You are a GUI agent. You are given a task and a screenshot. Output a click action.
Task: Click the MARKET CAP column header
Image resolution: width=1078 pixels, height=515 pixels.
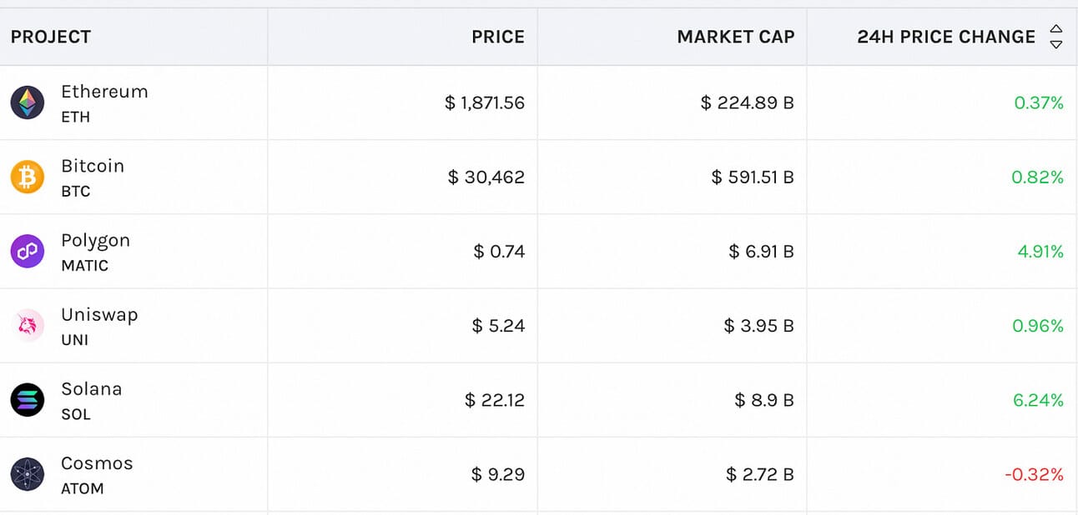(x=736, y=37)
